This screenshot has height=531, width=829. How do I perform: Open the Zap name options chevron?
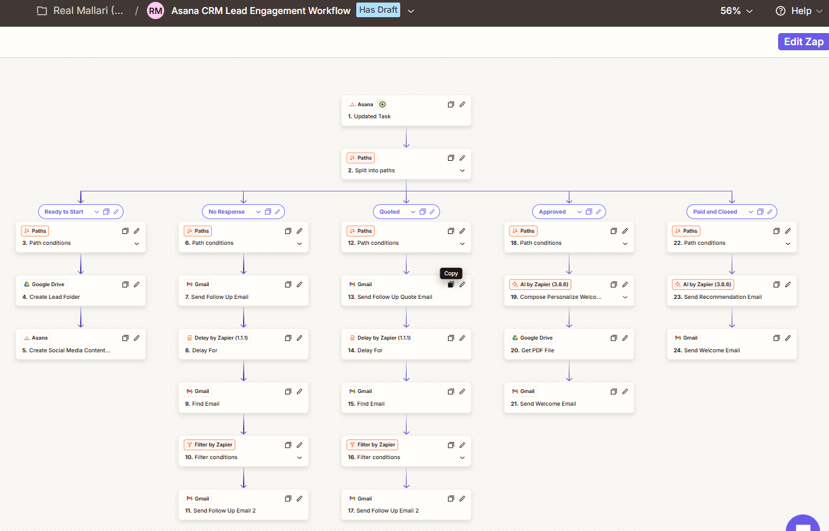(411, 11)
